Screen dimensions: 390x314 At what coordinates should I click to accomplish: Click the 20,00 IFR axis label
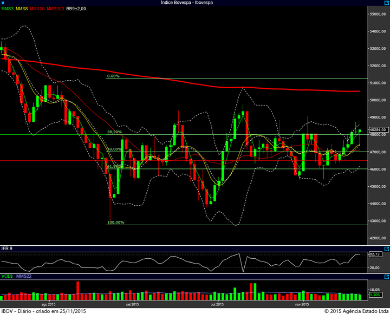point(375,268)
